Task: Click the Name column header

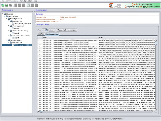Action: 70,38
